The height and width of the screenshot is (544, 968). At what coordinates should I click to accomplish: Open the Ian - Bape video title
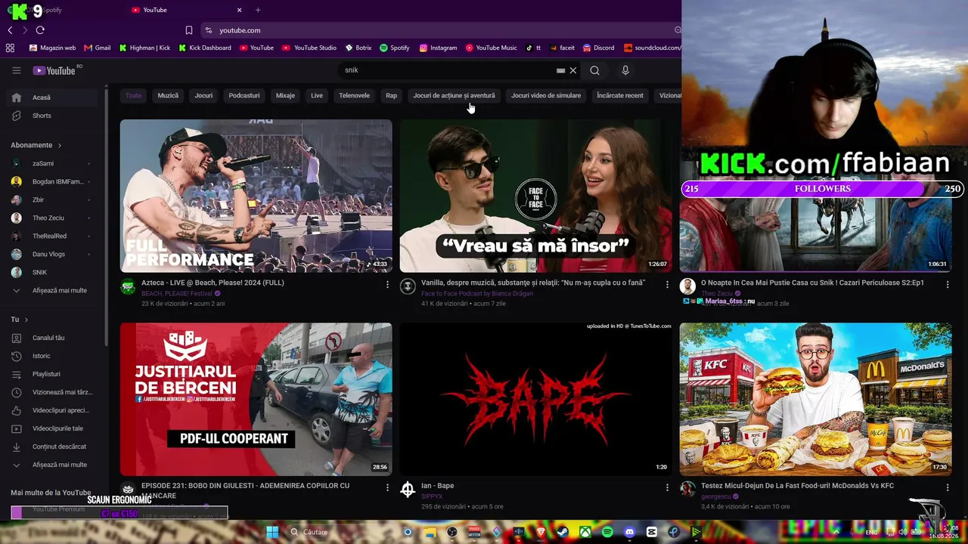[438, 486]
